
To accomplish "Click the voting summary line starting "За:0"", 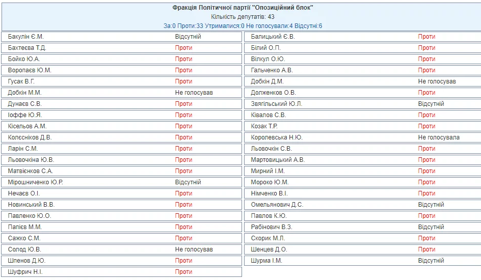I will [243, 26].
